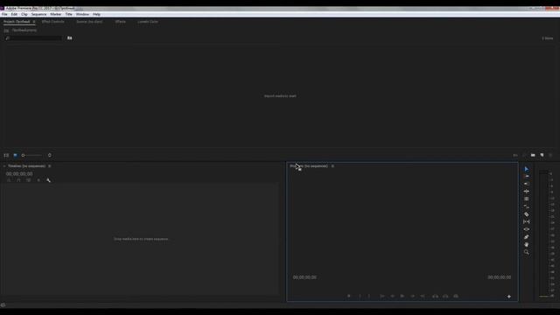Screen dimensions: 560x315
Task: Switch Project panel to Icon View
Action: pos(15,156)
